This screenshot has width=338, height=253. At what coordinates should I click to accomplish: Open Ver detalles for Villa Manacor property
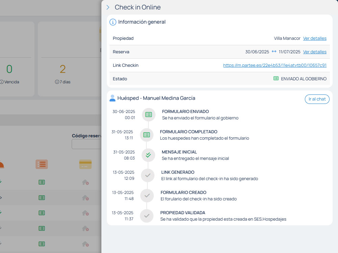(x=315, y=38)
